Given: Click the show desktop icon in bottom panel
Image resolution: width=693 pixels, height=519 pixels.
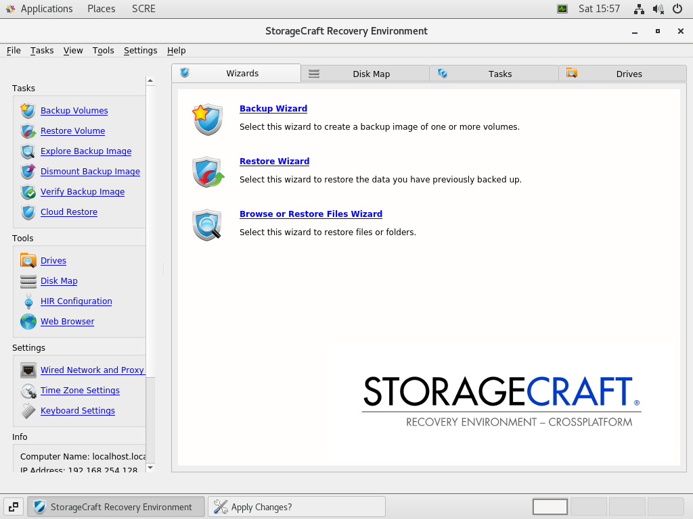Looking at the screenshot, I should pos(14,507).
